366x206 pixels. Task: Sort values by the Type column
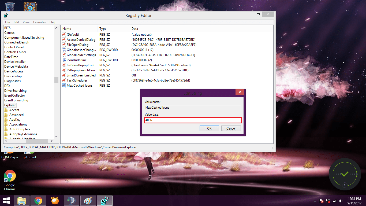pos(114,29)
